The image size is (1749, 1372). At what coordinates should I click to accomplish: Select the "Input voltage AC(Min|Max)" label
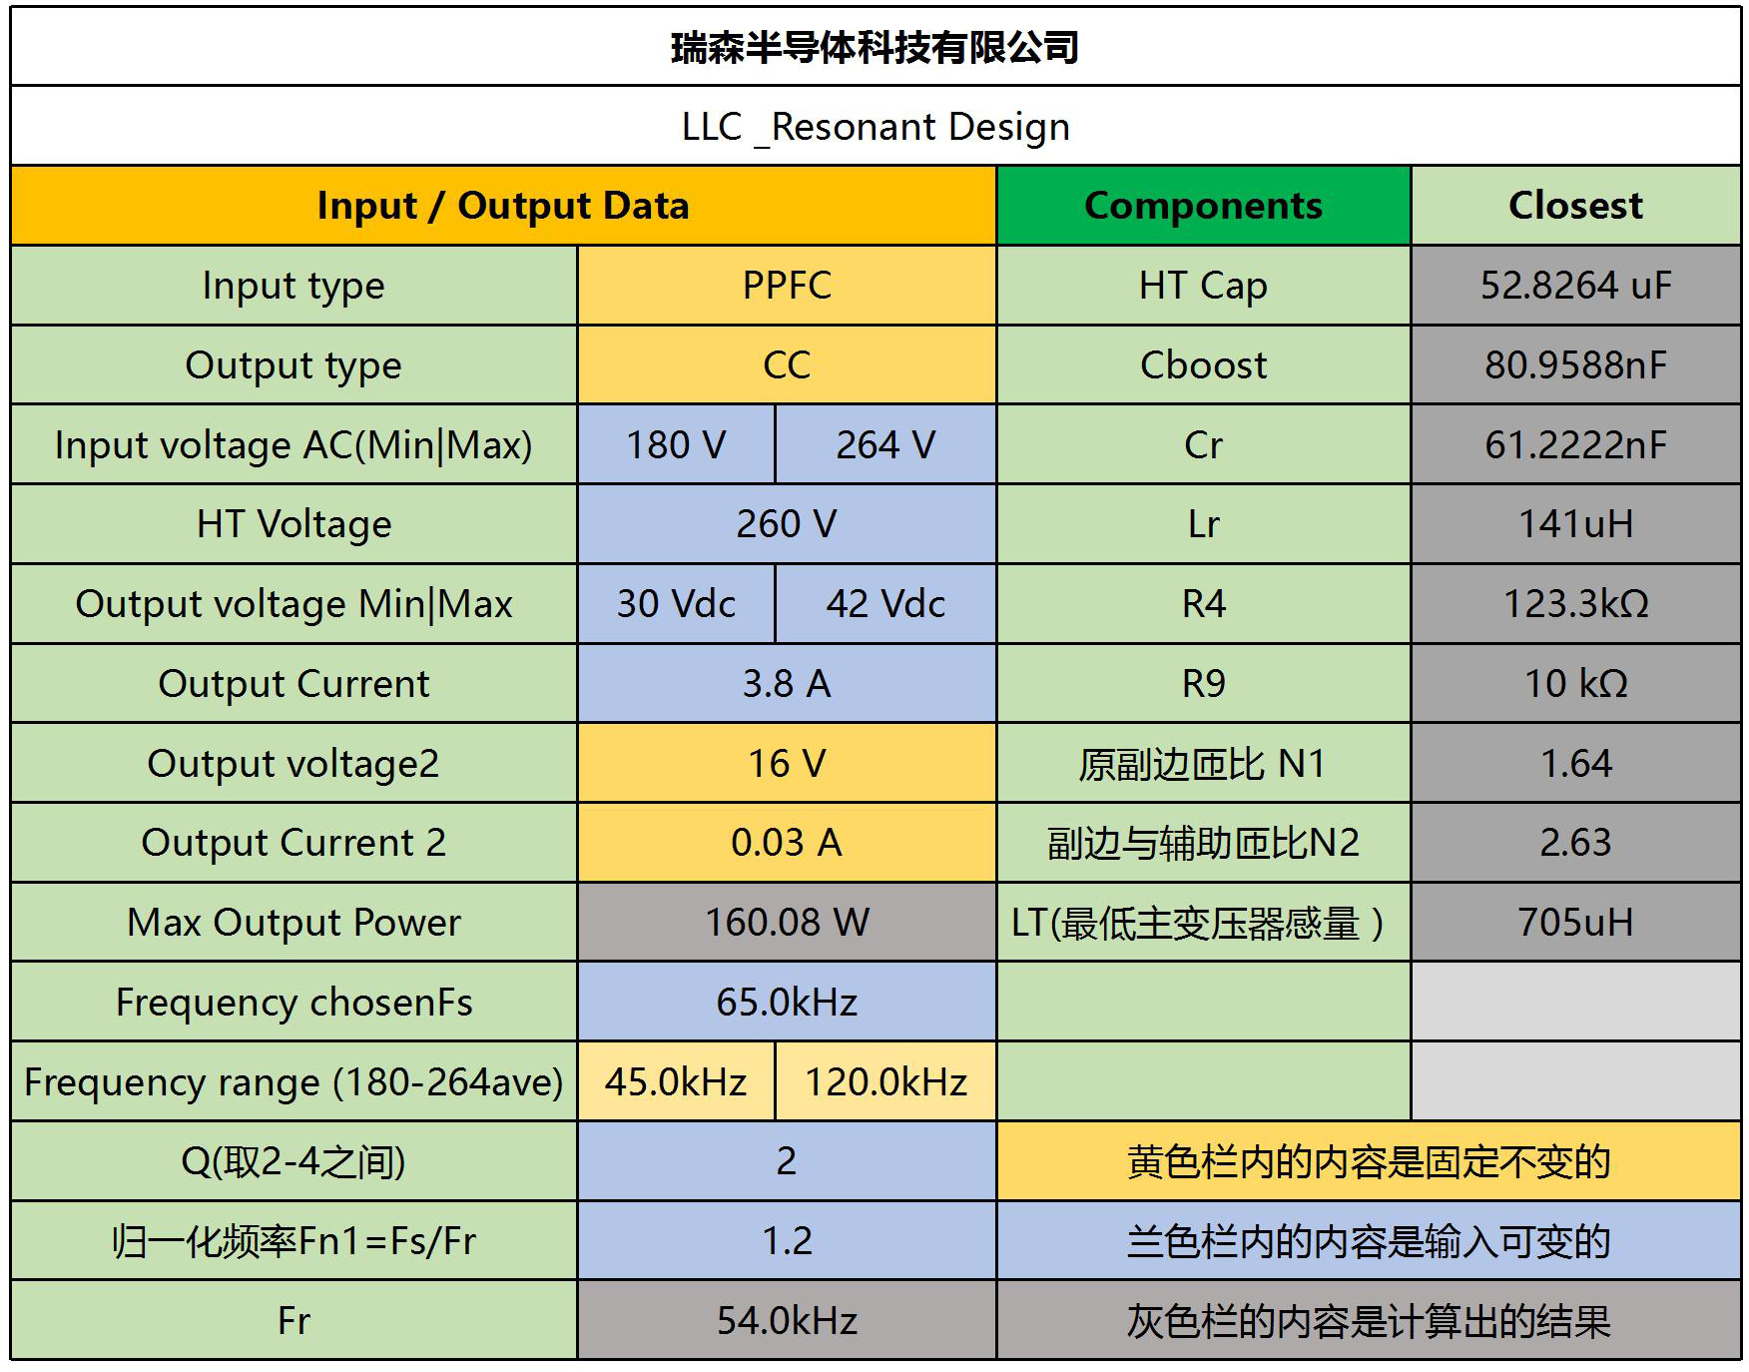click(293, 445)
